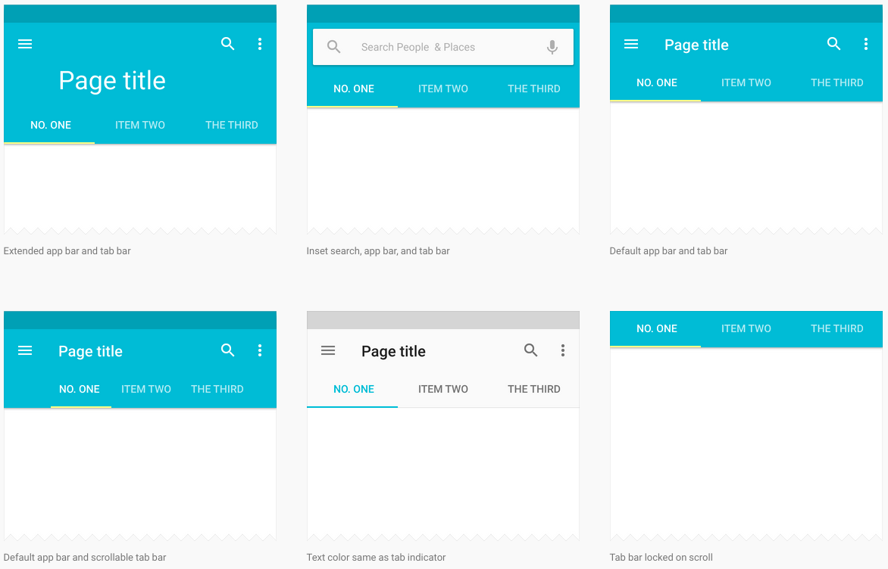Open overflow menu in scrollable tab bar example

[260, 350]
